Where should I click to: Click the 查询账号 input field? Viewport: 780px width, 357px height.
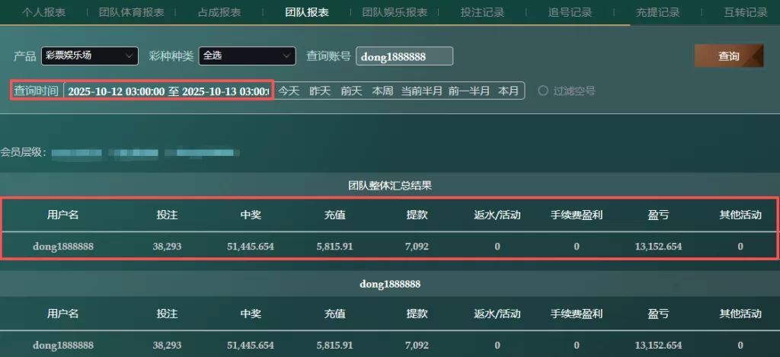point(404,56)
